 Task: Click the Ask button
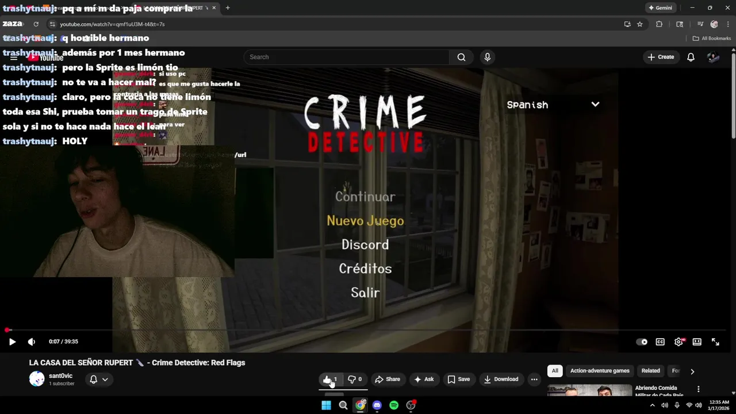pos(424,379)
